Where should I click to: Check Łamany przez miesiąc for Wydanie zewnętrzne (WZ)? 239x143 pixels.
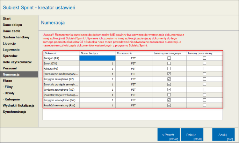tap(204, 90)
